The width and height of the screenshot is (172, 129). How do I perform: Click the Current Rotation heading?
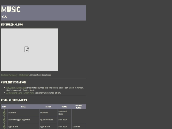tap(13, 82)
